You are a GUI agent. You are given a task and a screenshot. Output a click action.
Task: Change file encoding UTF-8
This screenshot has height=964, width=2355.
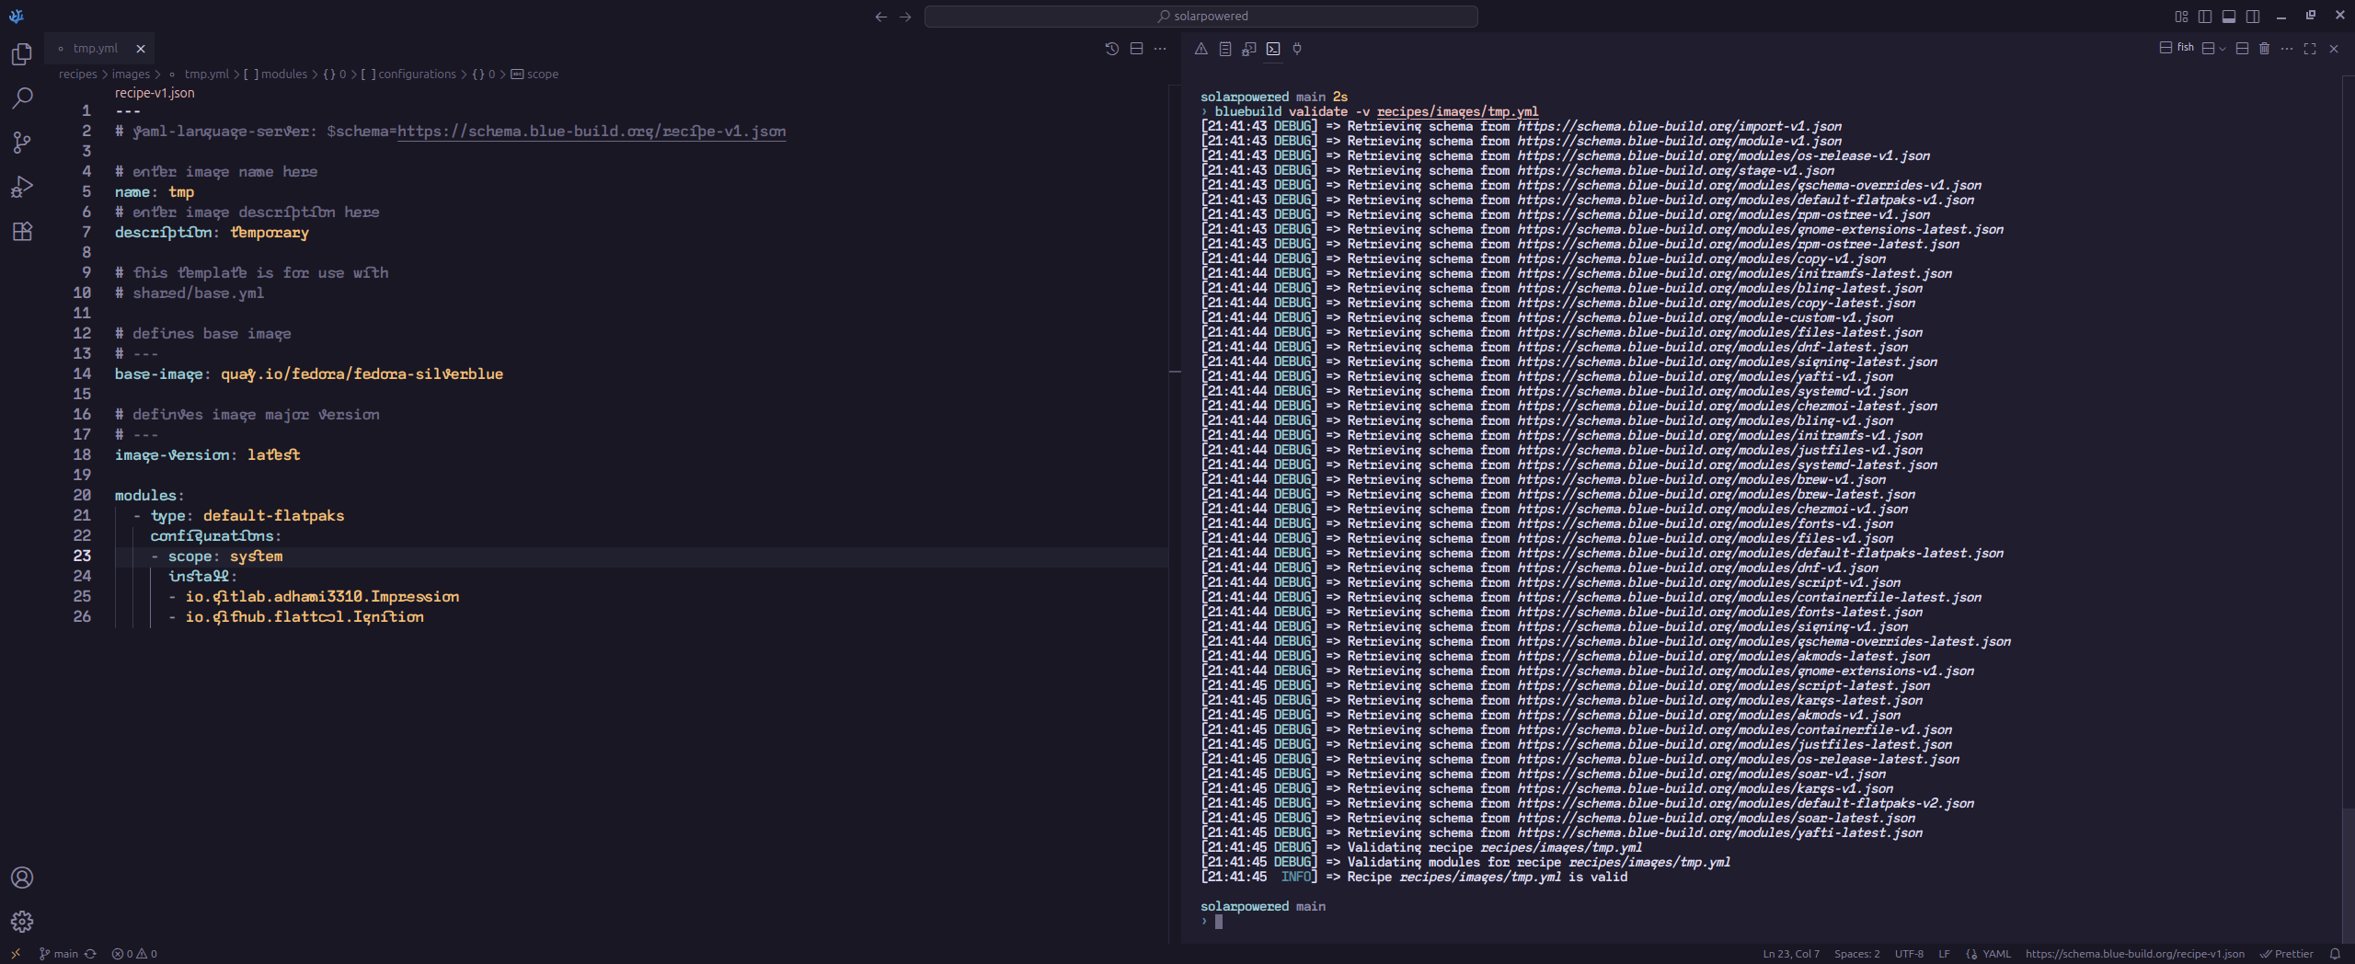pyautogui.click(x=1909, y=954)
